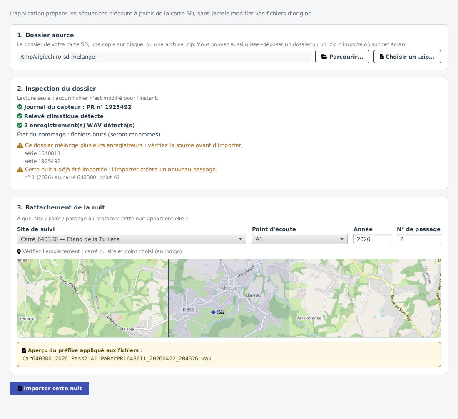Viewport: 458px width, 419px height.
Task: Click the green check icon beside Journal du capteur
Action: coord(20,107)
